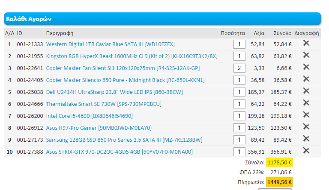Edit quantity field for Kingston 8GB HyperX
Viewport: 329px width, 190px height.
(239, 56)
